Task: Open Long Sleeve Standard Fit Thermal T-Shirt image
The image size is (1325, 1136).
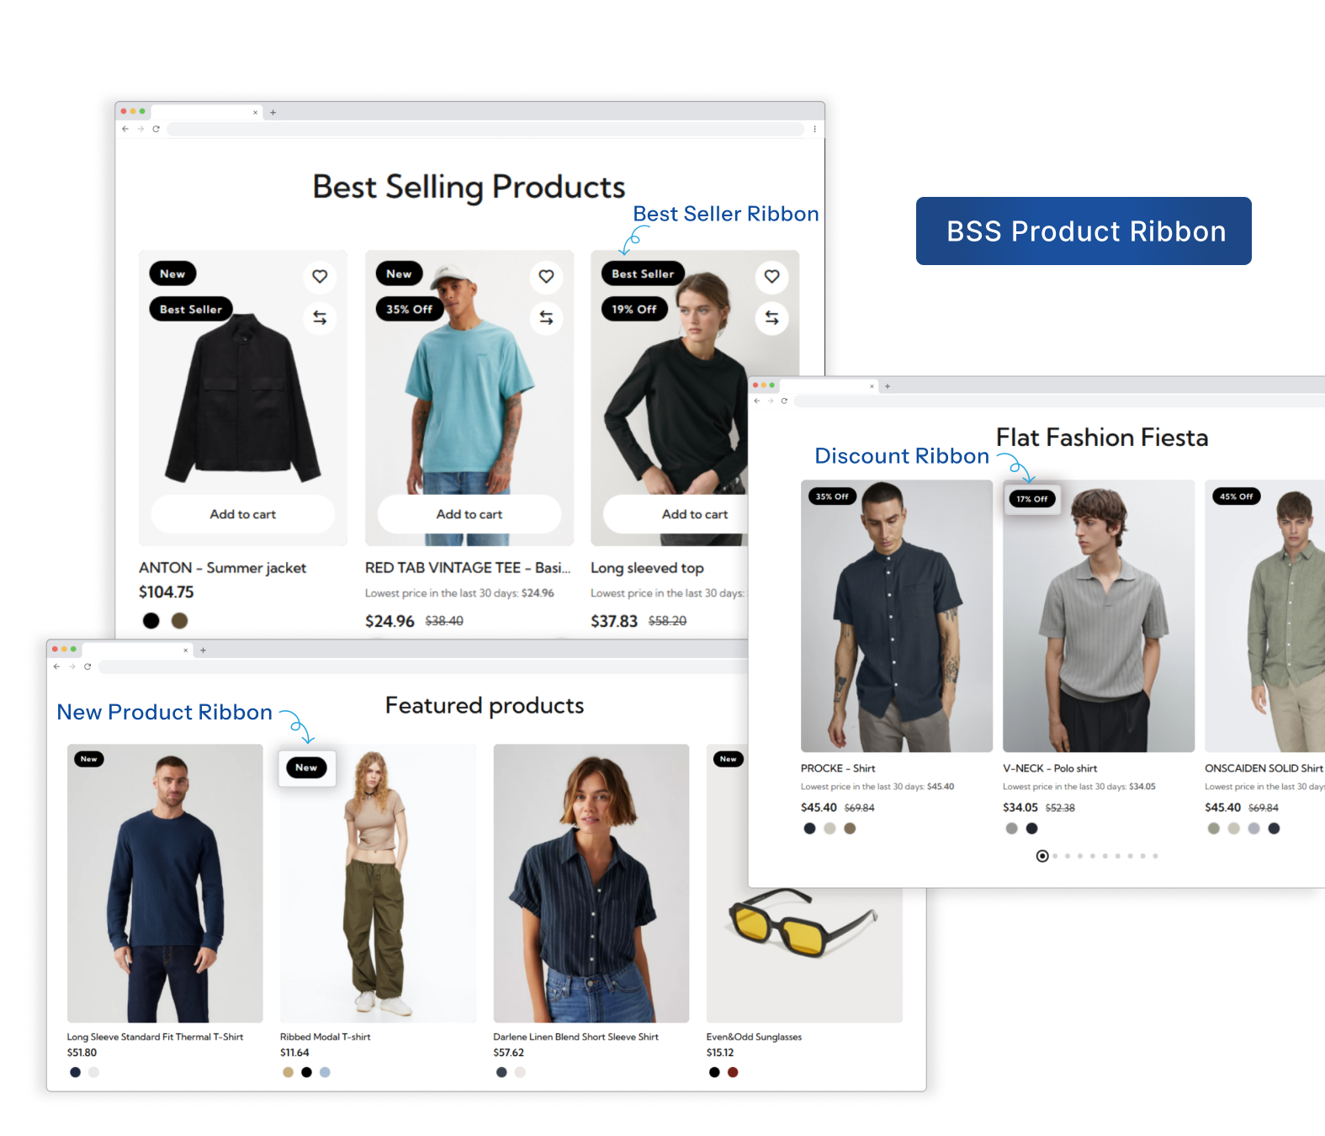Action: (x=165, y=884)
